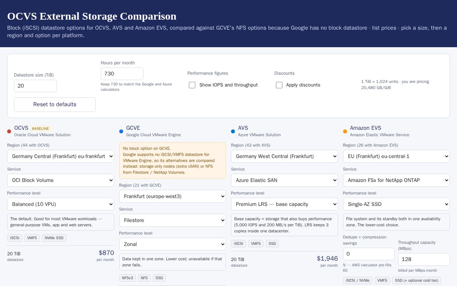
Task: Click the No block option on GCVE notice
Action: pos(172,161)
